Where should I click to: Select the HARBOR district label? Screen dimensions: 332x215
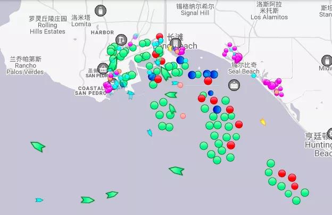(x=102, y=32)
